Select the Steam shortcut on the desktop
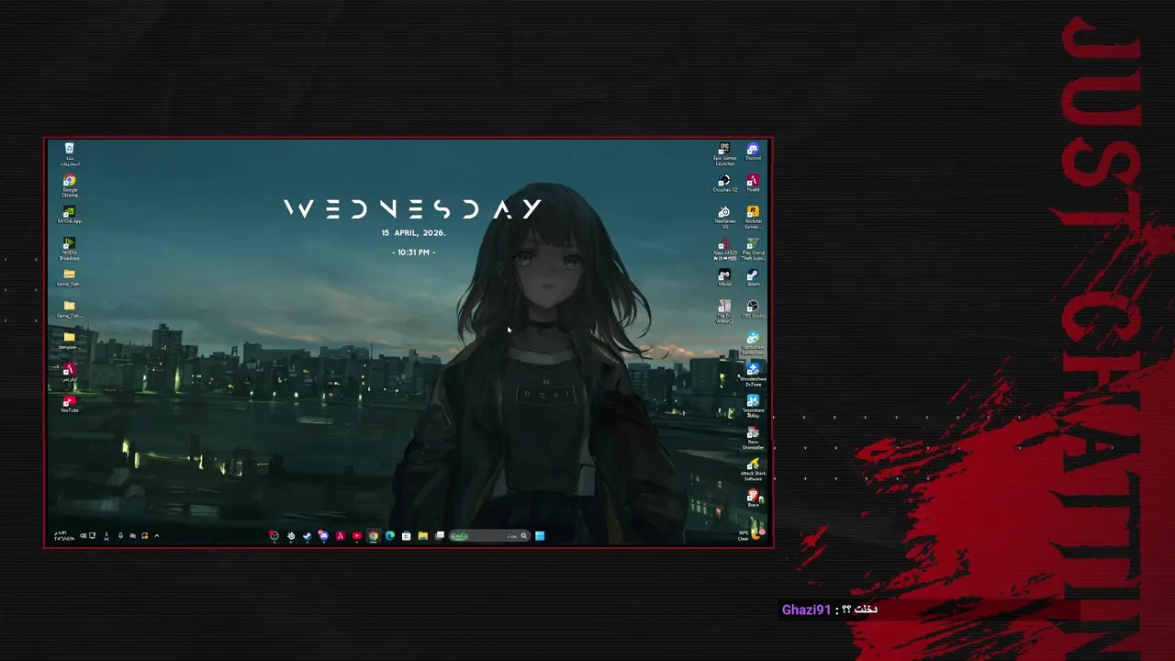The image size is (1175, 661). pyautogui.click(x=753, y=278)
